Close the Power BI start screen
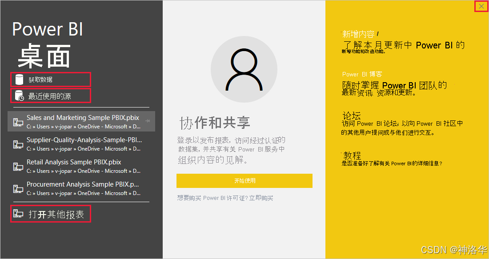Image resolution: width=489 pixels, height=259 pixels. point(481,6)
